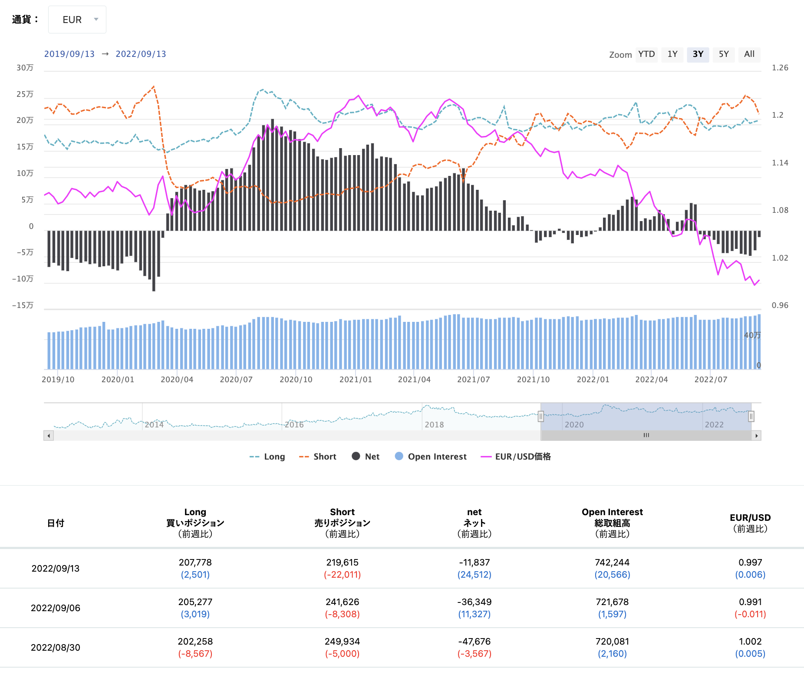The image size is (804, 675).
Task: Click the navigator right scroll arrow
Action: click(x=757, y=436)
